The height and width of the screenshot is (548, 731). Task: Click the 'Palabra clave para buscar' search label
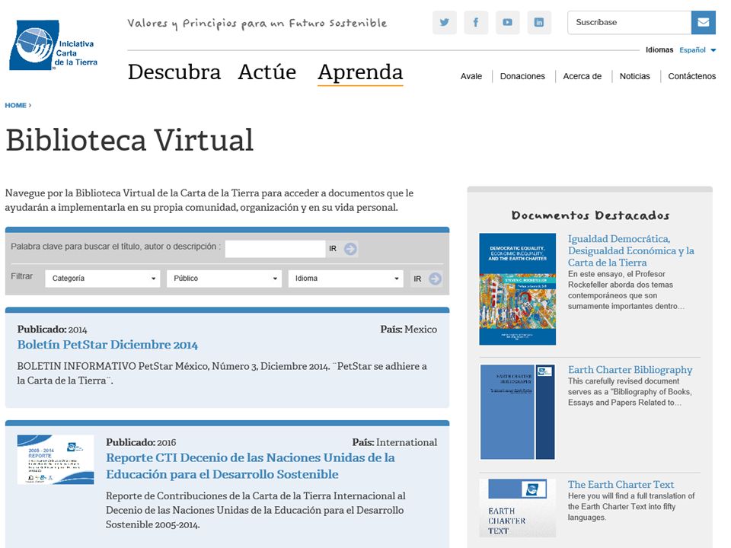click(x=116, y=247)
